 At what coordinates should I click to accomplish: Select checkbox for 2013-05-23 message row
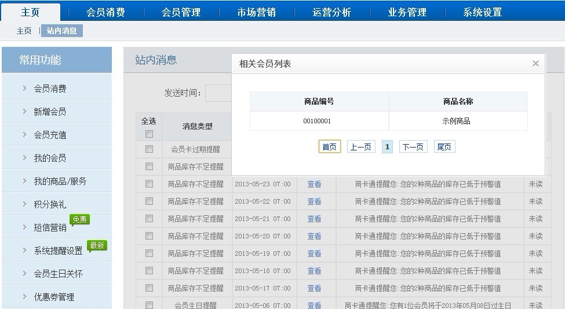[149, 184]
